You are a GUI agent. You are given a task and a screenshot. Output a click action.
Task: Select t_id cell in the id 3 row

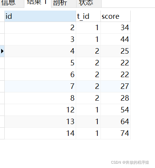click(x=88, y=40)
